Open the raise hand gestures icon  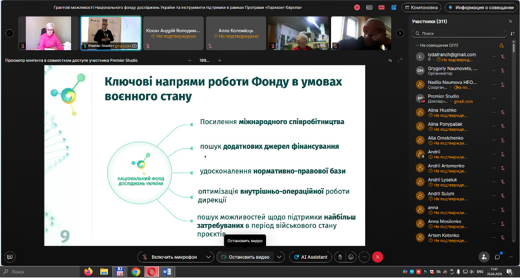pos(340,256)
